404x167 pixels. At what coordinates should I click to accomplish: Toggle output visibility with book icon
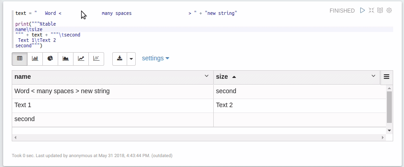click(x=380, y=10)
